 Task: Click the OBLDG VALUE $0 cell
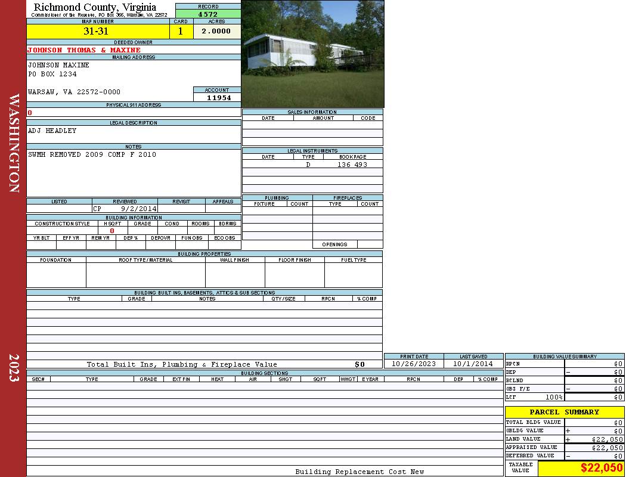click(594, 430)
